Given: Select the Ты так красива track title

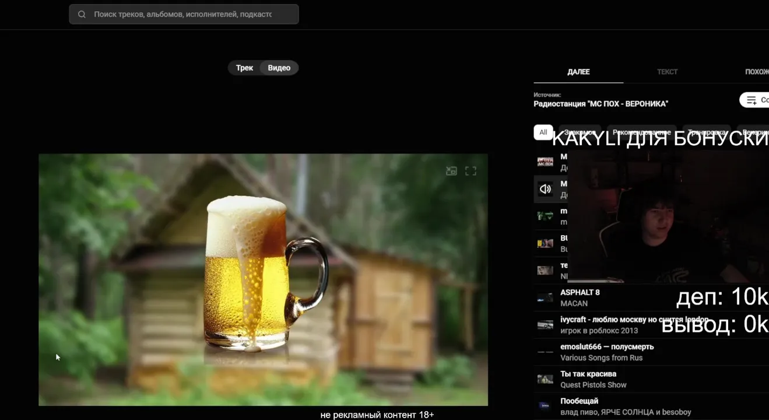Looking at the screenshot, I should pos(588,374).
